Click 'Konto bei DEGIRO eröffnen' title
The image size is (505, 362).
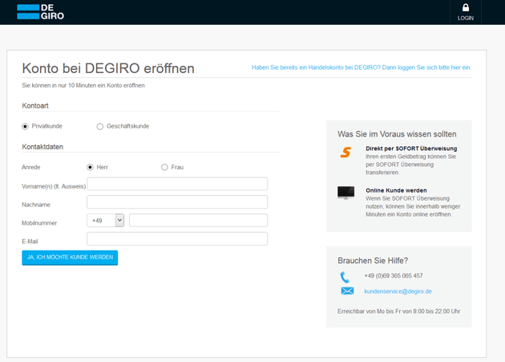(x=108, y=68)
